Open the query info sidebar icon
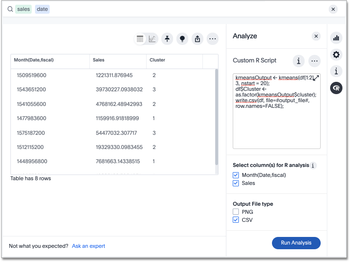350x262 pixels. (336, 71)
